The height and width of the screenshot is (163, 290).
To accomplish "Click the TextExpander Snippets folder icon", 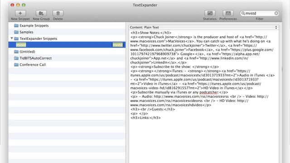I will point(16,38).
